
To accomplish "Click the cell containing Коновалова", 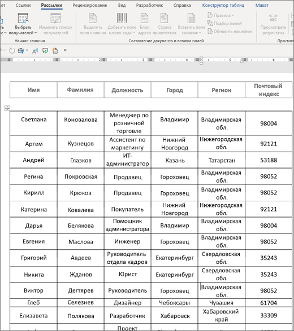I will tap(80, 123).
